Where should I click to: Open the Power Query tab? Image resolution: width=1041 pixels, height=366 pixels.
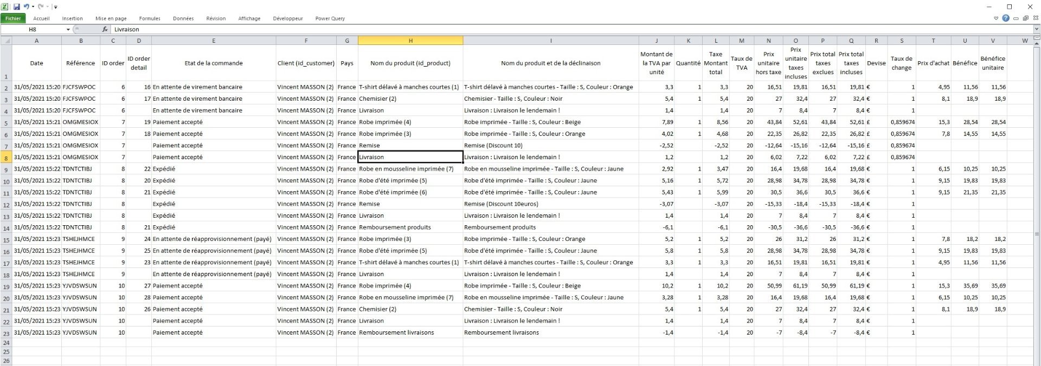pos(330,18)
